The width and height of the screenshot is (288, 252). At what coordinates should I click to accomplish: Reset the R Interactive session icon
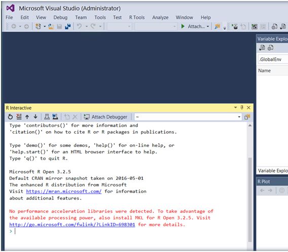[x=11, y=117]
